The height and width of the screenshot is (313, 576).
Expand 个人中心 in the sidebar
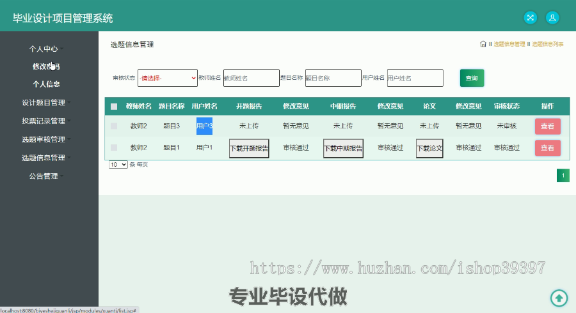pyautogui.click(x=44, y=49)
